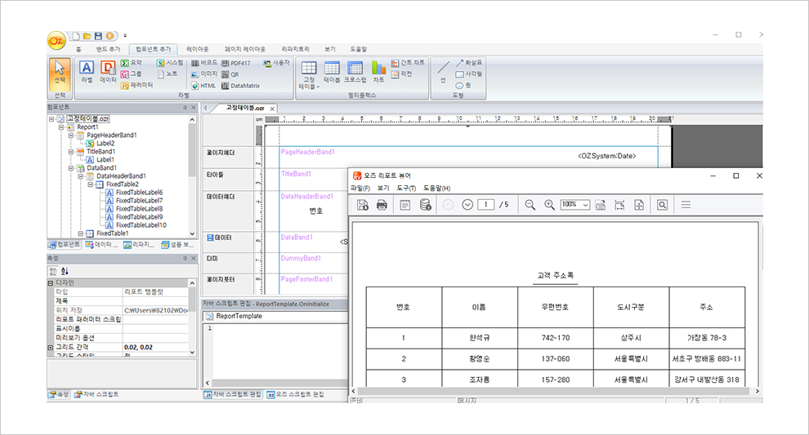Collapse the 디자인 property category
The width and height of the screenshot is (809, 435).
tap(51, 283)
